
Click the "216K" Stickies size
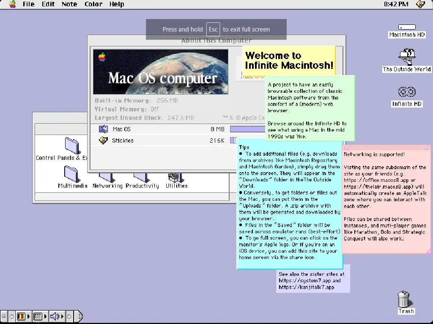click(x=217, y=140)
